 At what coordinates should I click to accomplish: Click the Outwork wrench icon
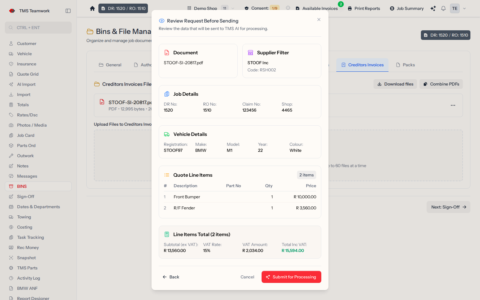click(x=11, y=156)
